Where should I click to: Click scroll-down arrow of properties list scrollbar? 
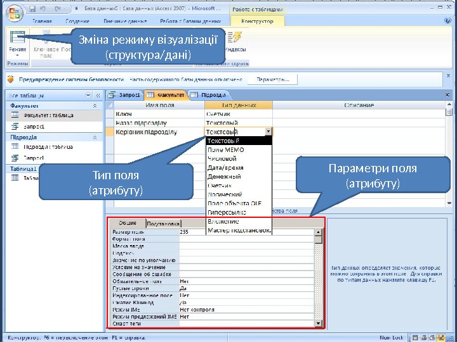(x=318, y=323)
